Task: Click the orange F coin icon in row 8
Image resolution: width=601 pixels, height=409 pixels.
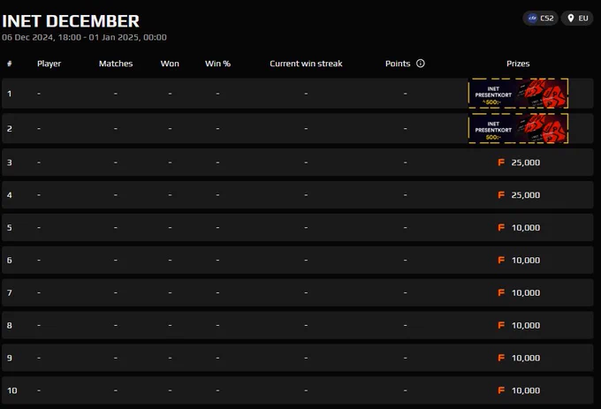Action: (x=501, y=325)
